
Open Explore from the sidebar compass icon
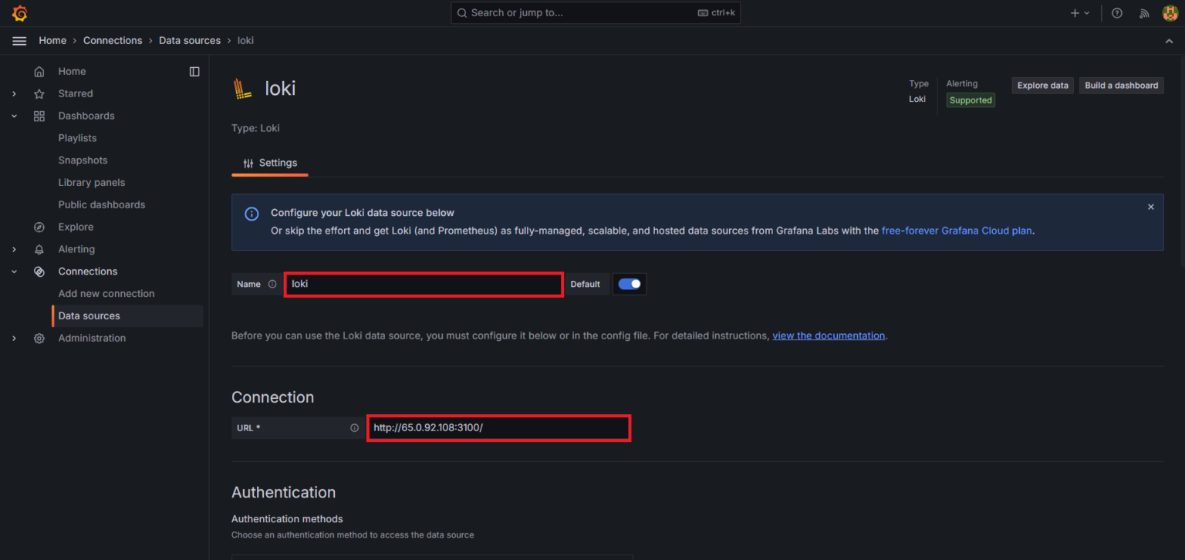[x=39, y=226]
